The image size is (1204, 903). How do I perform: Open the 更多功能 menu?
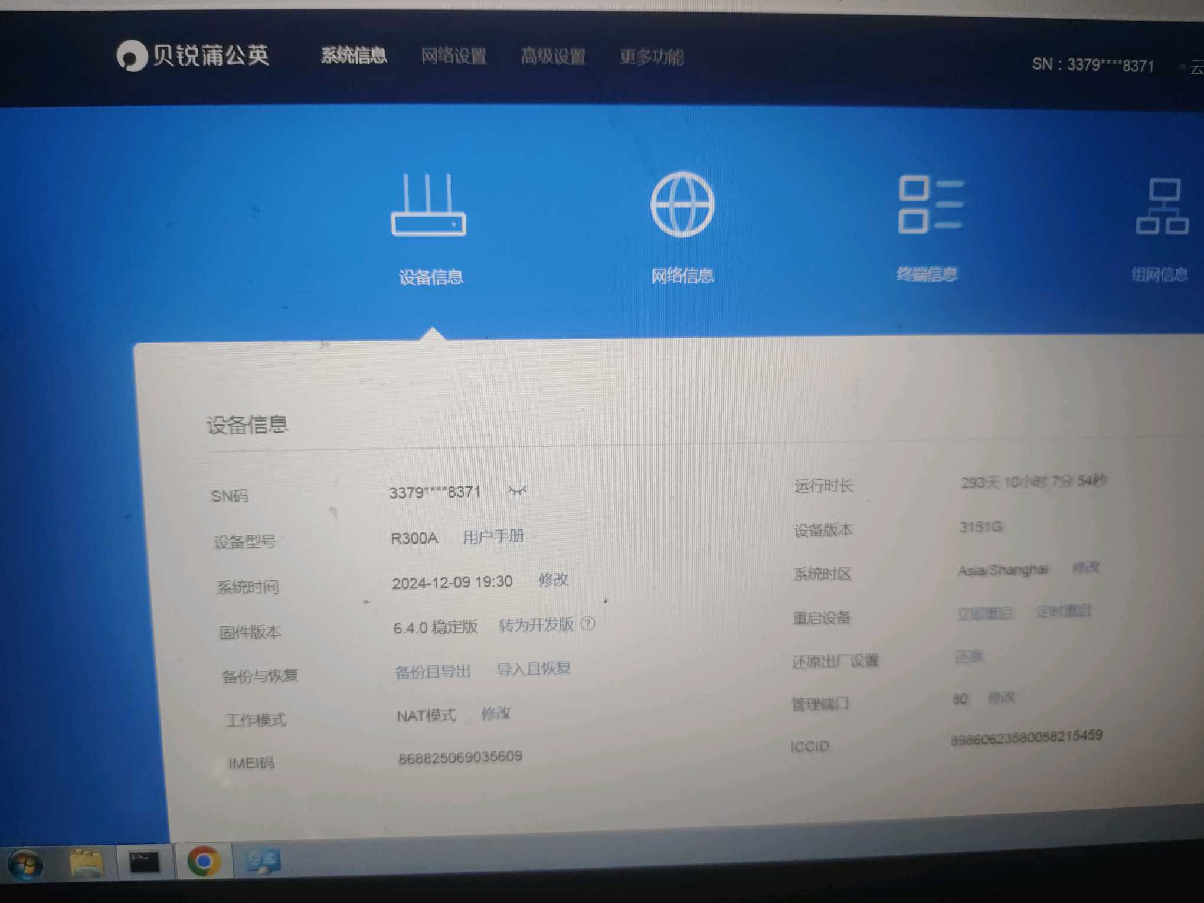[x=652, y=57]
